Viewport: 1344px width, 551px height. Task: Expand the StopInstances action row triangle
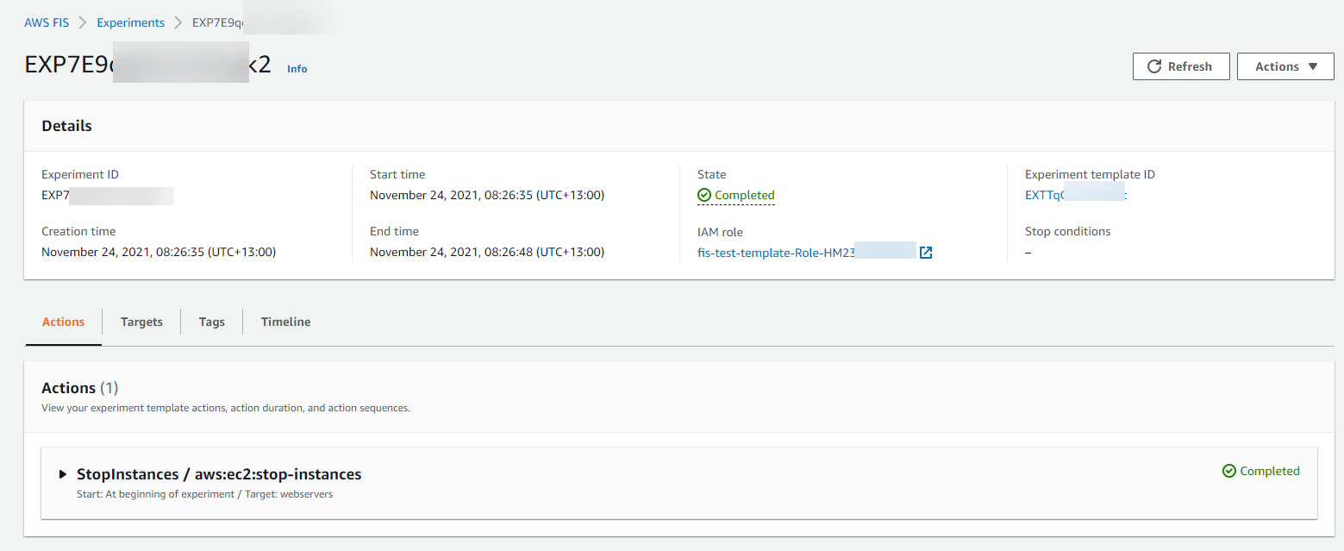63,474
